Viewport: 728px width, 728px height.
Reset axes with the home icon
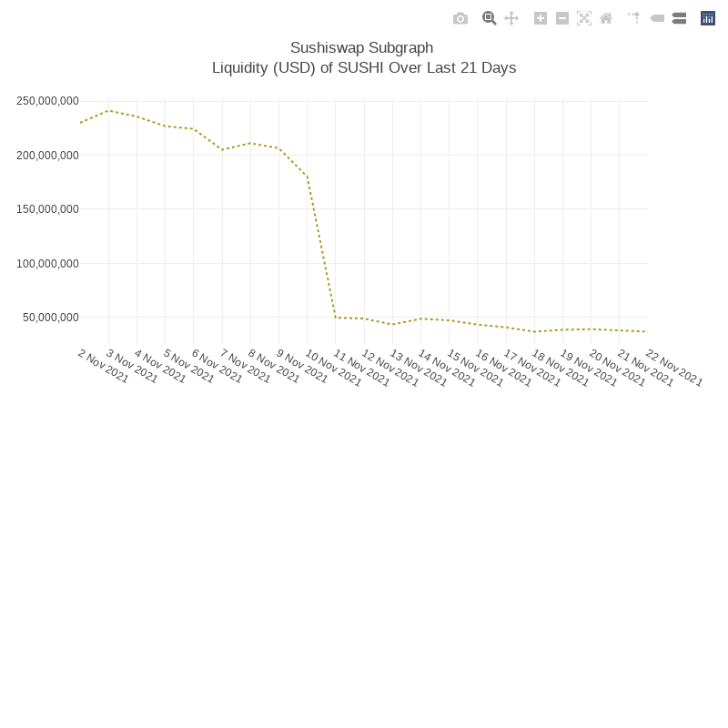(x=606, y=18)
